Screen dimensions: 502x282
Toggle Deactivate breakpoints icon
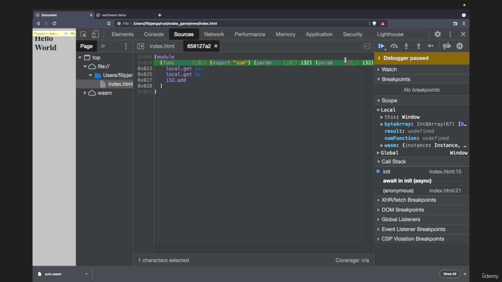click(x=447, y=46)
